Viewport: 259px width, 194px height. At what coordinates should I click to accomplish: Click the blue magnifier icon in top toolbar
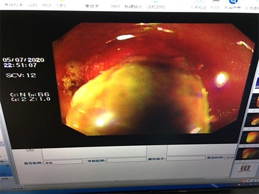pos(233,2)
